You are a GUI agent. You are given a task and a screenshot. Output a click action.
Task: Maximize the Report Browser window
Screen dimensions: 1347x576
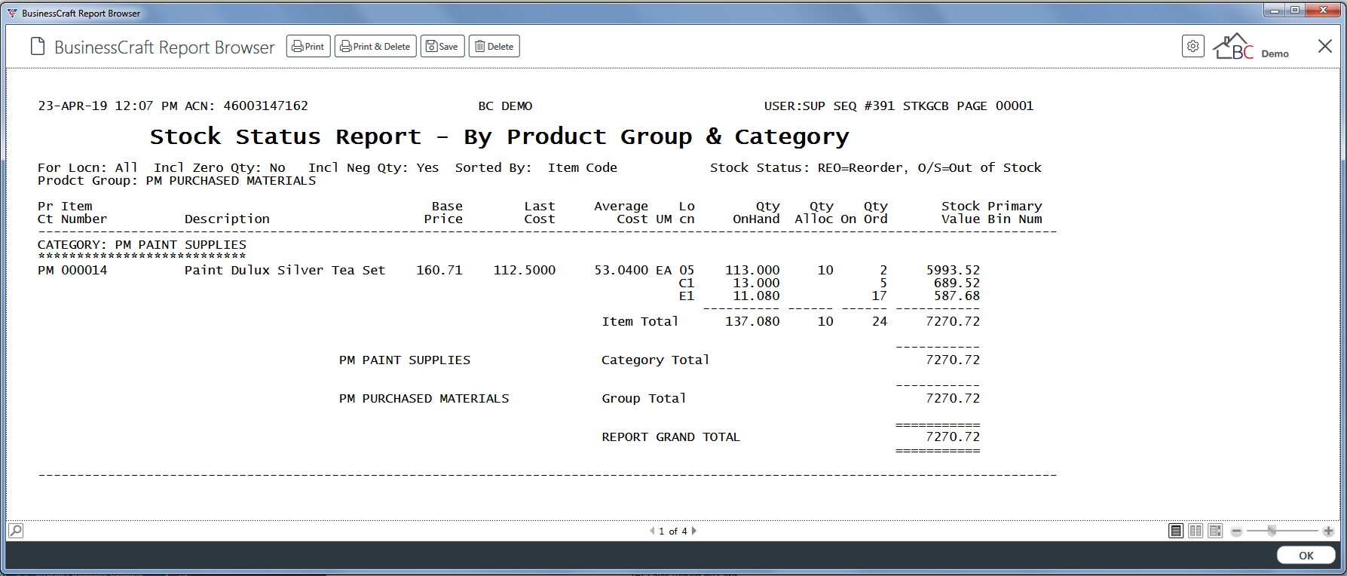pos(1294,11)
